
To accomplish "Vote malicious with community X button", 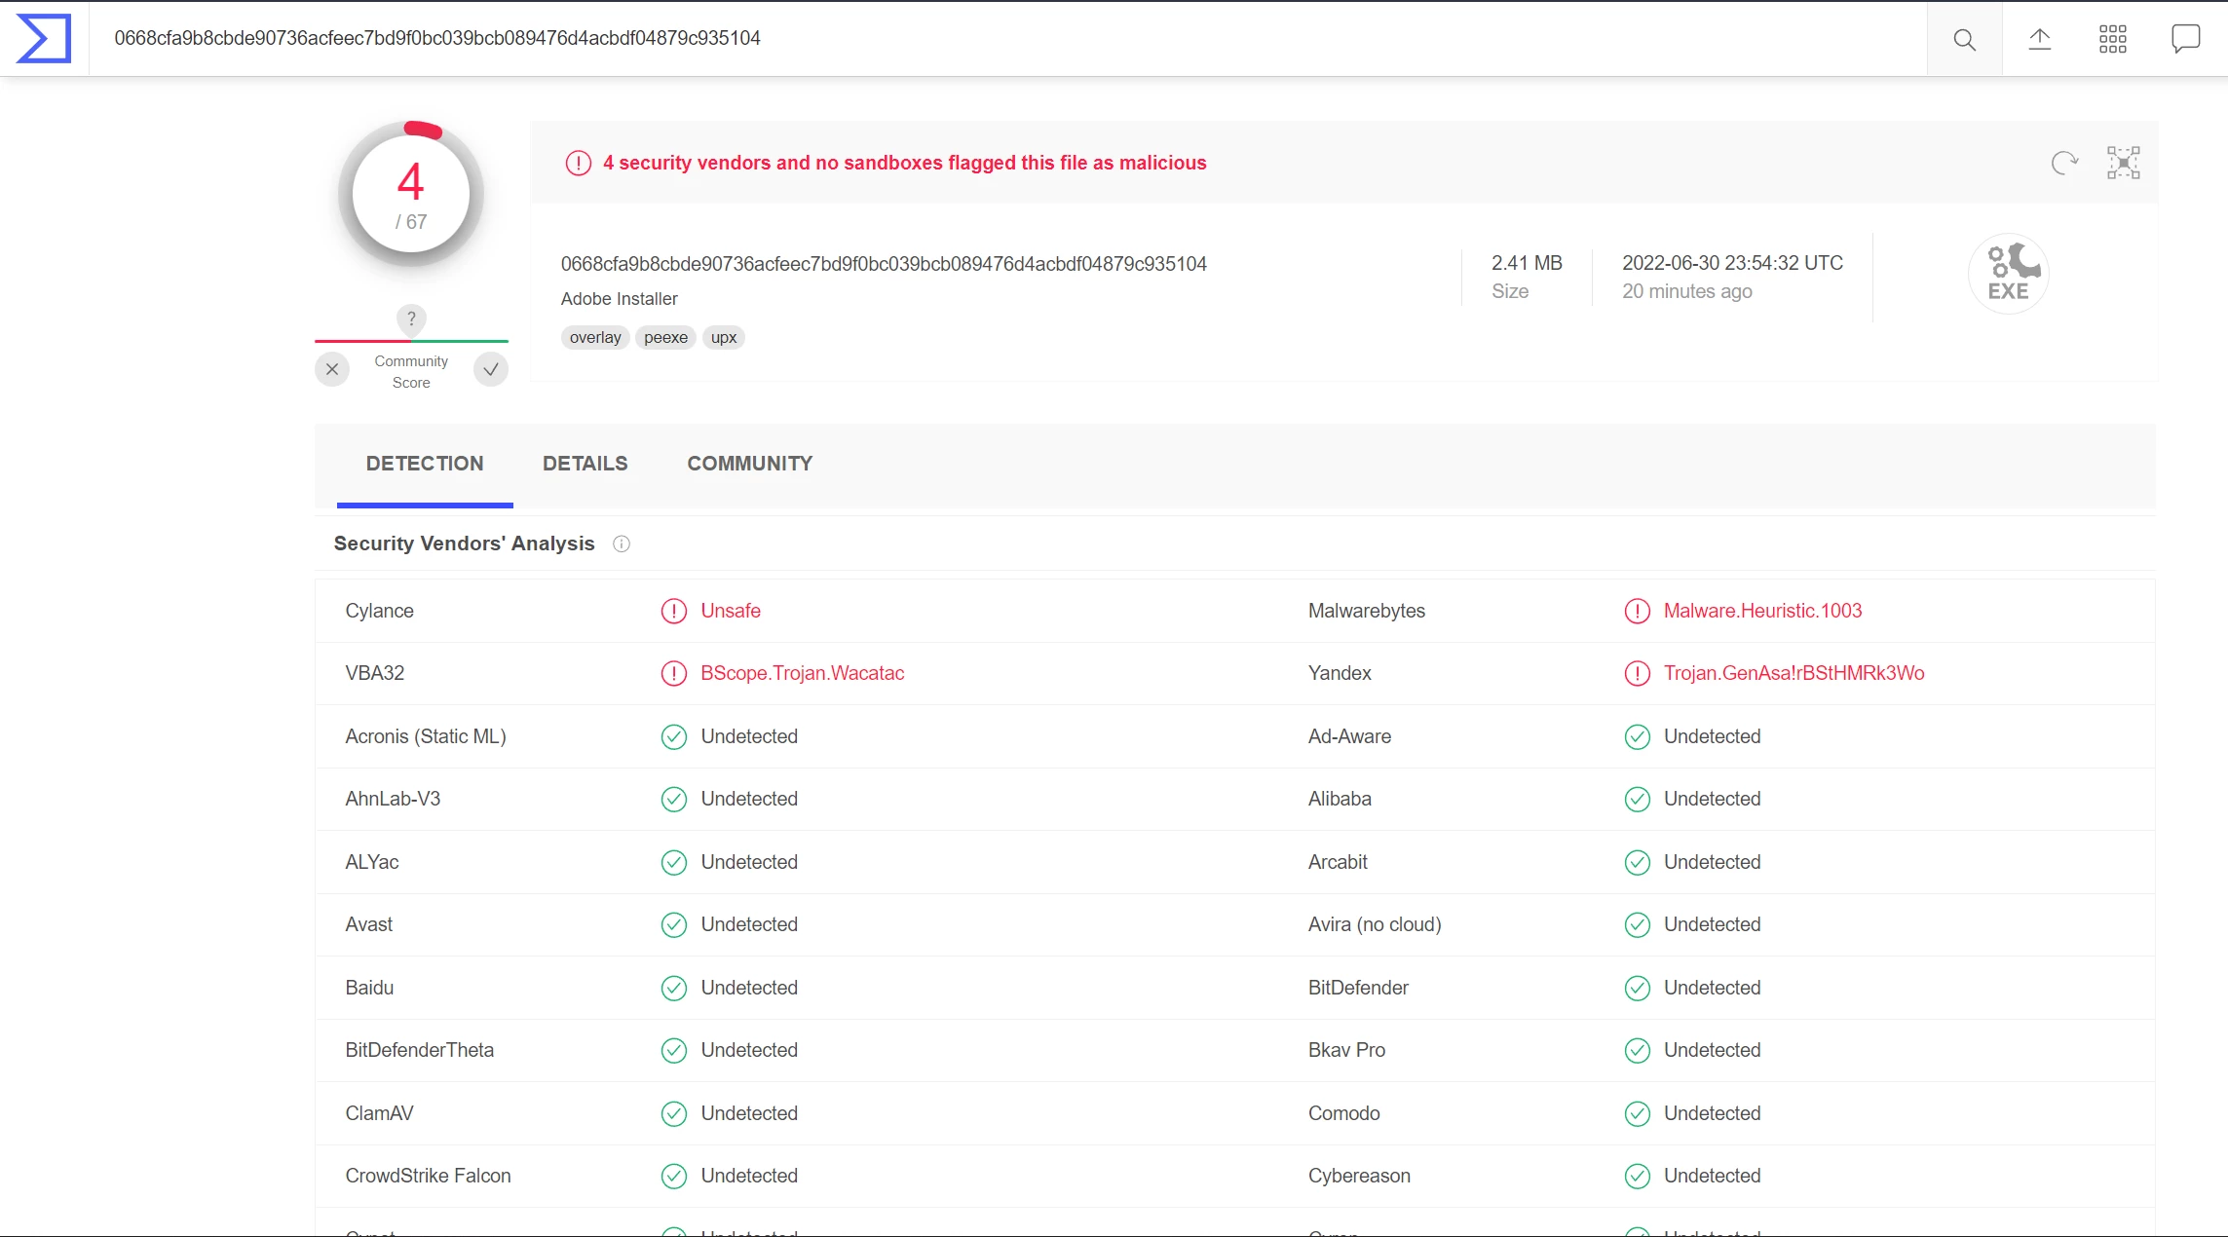I will coord(332,369).
